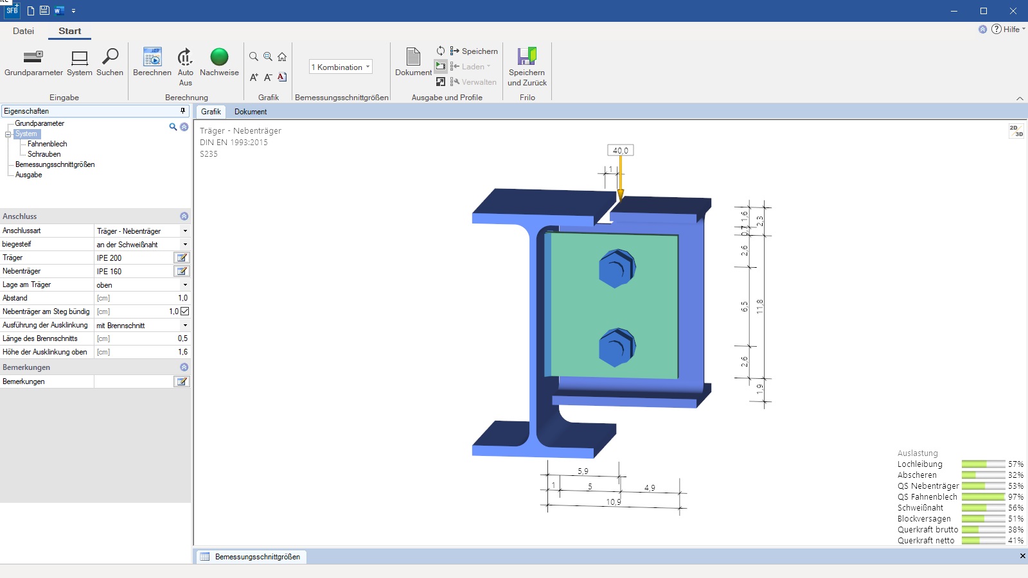The height and width of the screenshot is (578, 1028).
Task: Click the Dokument output icon
Action: click(x=413, y=58)
